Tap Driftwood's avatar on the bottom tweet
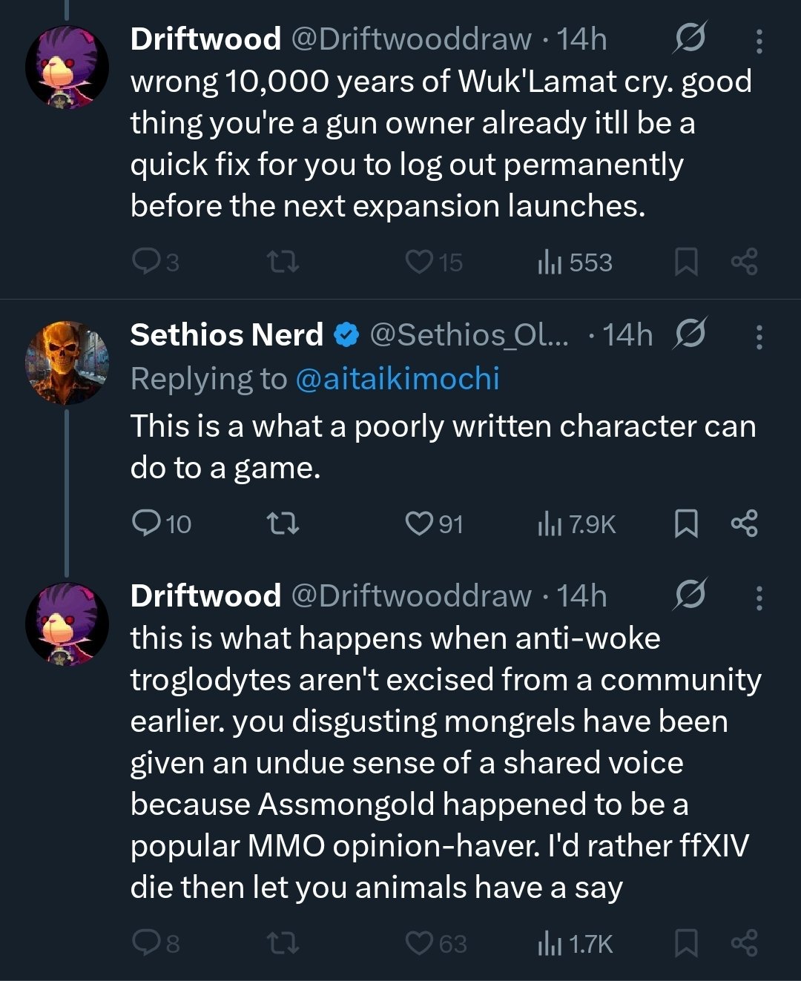This screenshot has height=981, width=801. point(67,624)
